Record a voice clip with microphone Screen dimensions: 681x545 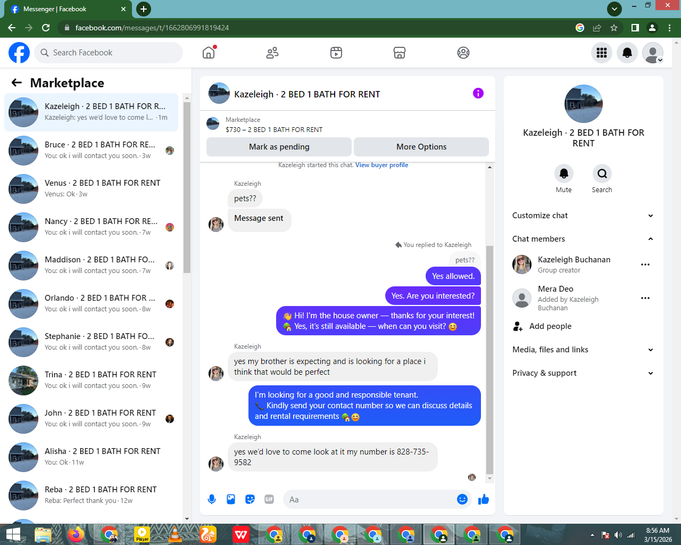(x=212, y=499)
